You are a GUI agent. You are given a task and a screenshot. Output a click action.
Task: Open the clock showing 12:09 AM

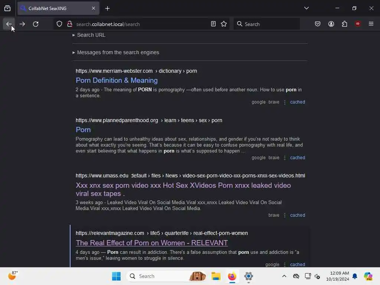pyautogui.click(x=338, y=276)
